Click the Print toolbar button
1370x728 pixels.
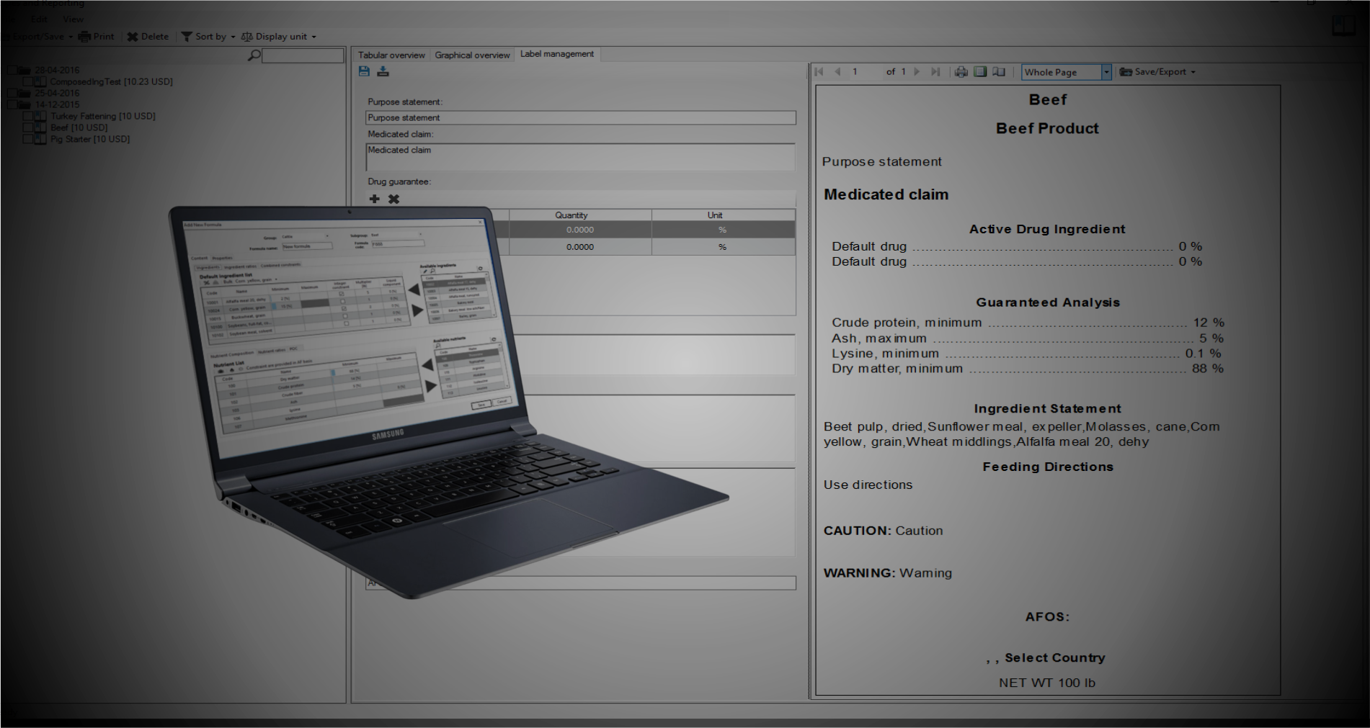point(97,37)
